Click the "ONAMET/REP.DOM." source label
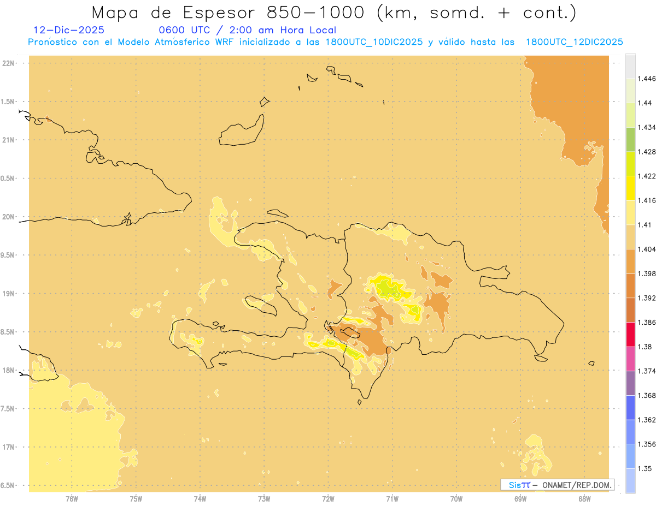656x506 pixels. [x=576, y=485]
